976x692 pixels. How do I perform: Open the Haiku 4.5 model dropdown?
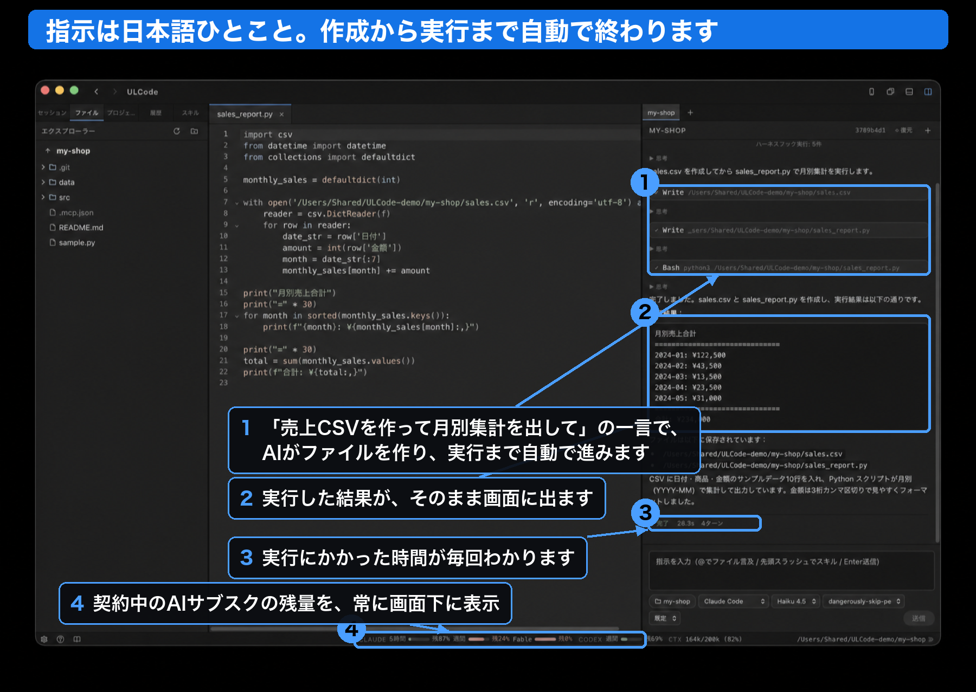point(796,602)
